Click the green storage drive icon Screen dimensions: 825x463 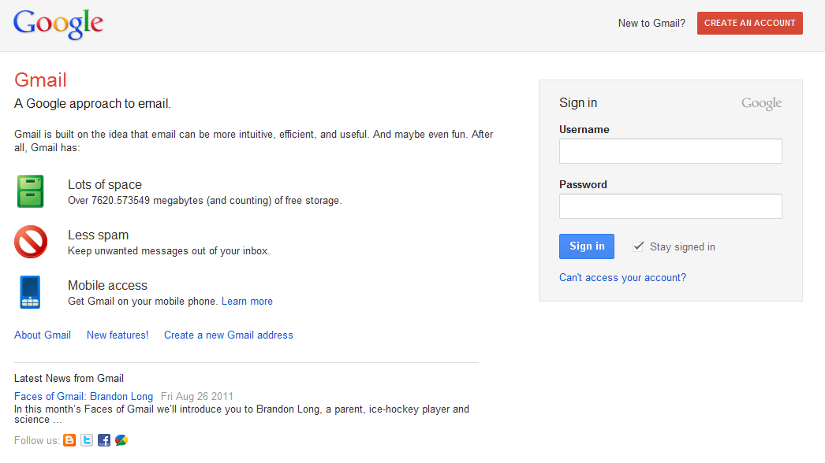pos(30,191)
